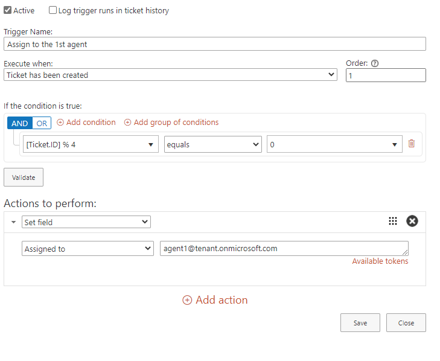This screenshot has height=361, width=440.
Task: Click the plus icon beside Add action
Action: (187, 300)
